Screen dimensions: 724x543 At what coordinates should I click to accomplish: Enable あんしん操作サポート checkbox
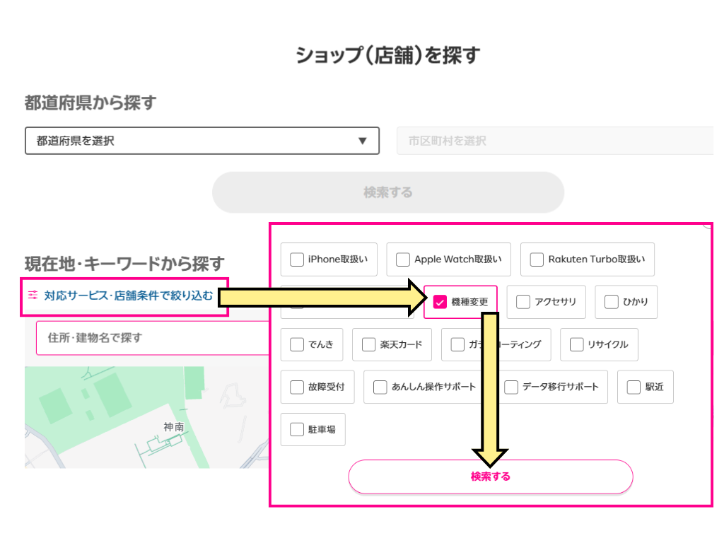pos(380,387)
